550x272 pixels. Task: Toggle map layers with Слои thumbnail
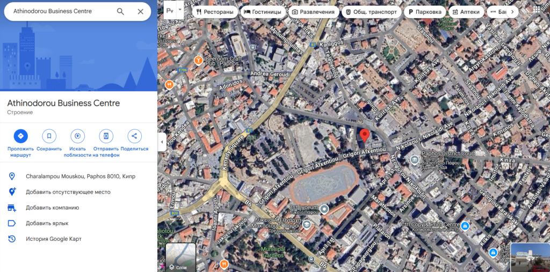pyautogui.click(x=180, y=257)
